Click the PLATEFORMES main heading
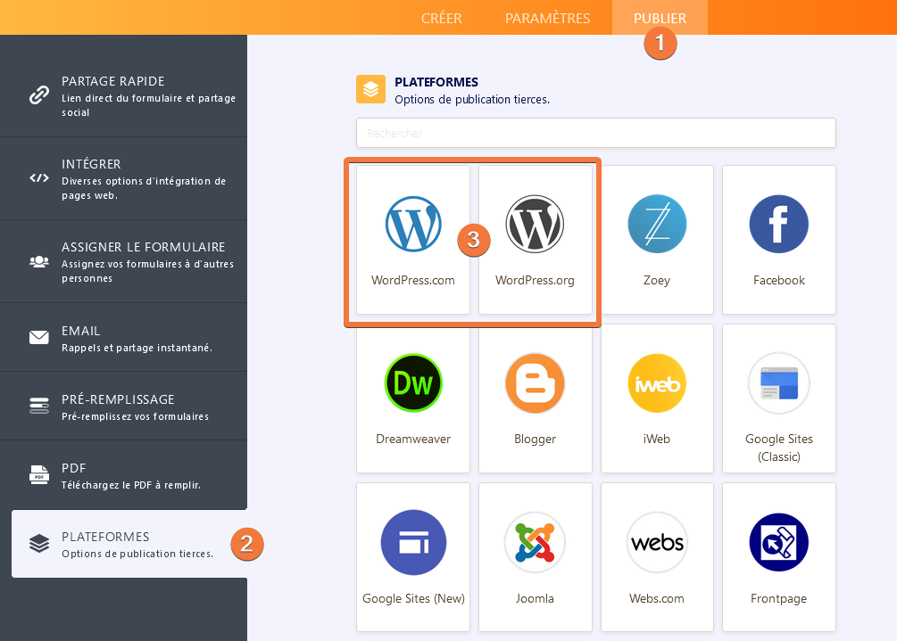Image resolution: width=897 pixels, height=641 pixels. 436,82
